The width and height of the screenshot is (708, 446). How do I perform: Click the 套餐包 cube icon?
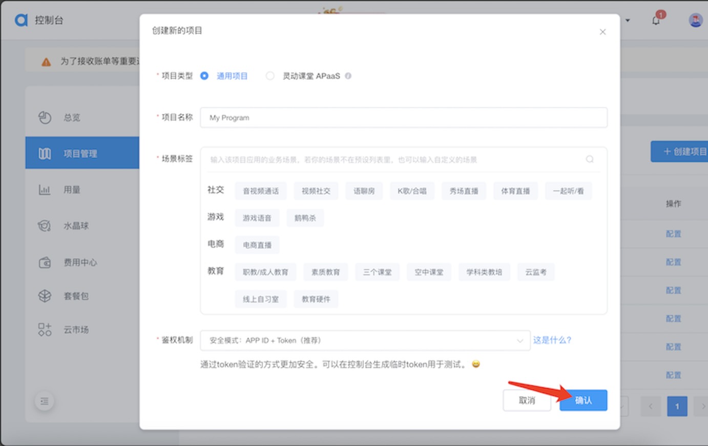(x=45, y=296)
